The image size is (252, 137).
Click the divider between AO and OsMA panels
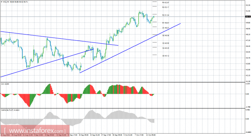click(x=123, y=108)
